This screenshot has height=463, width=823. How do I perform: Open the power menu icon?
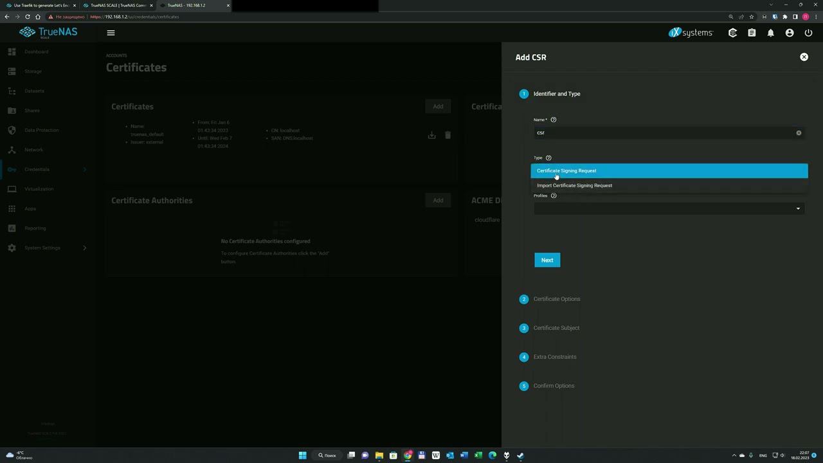point(808,33)
